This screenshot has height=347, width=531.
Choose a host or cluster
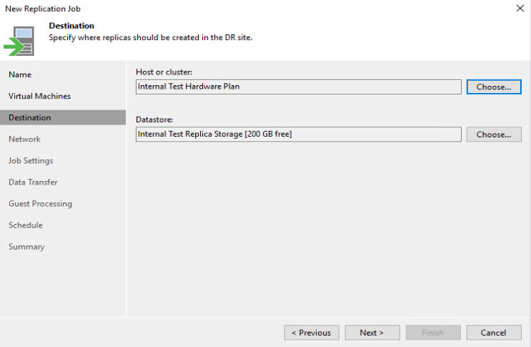click(x=494, y=87)
